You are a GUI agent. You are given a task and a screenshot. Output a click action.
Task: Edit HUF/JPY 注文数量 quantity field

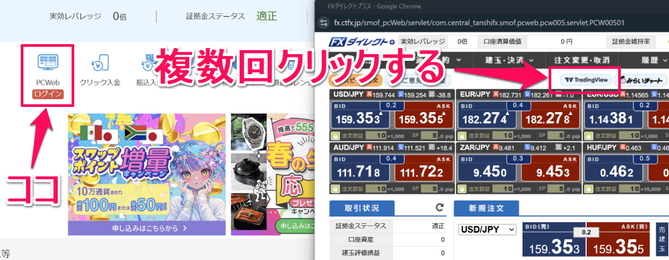tap(630, 188)
